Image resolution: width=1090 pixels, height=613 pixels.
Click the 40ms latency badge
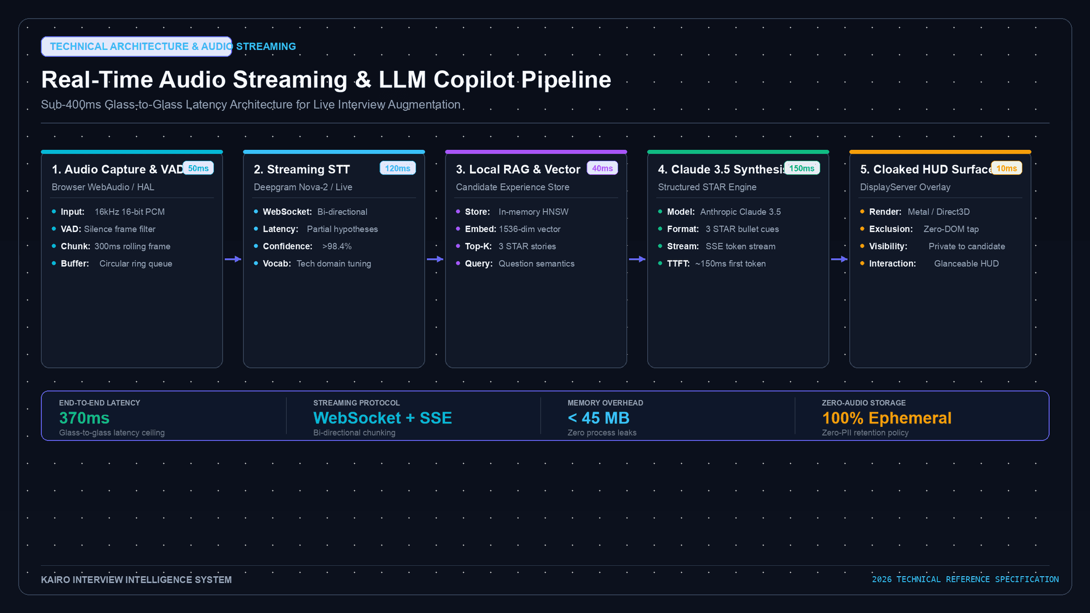pos(602,168)
